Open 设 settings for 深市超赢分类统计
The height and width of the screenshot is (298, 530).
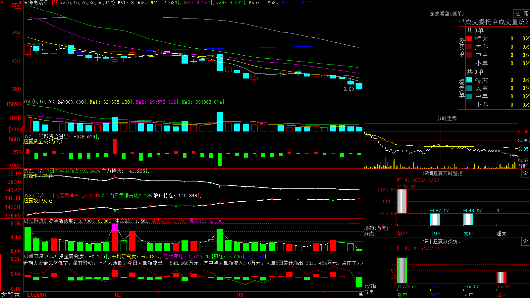click(x=526, y=241)
